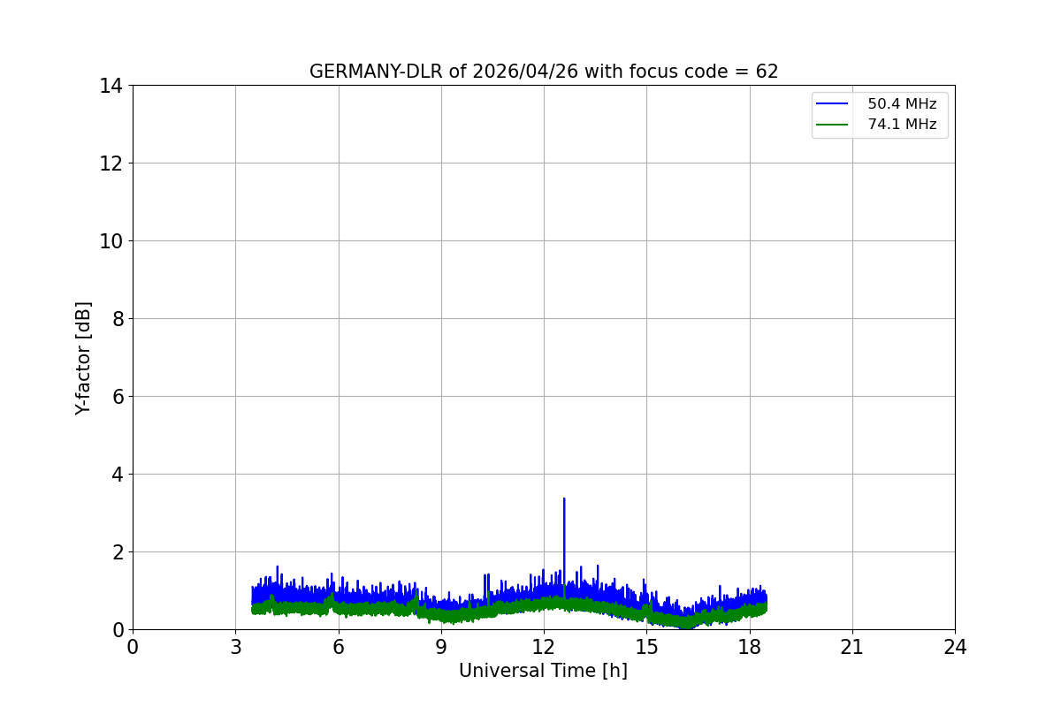Screen dimensions: 1061x707
Task: Click the y-axis tick label 10
Action: 111,241
